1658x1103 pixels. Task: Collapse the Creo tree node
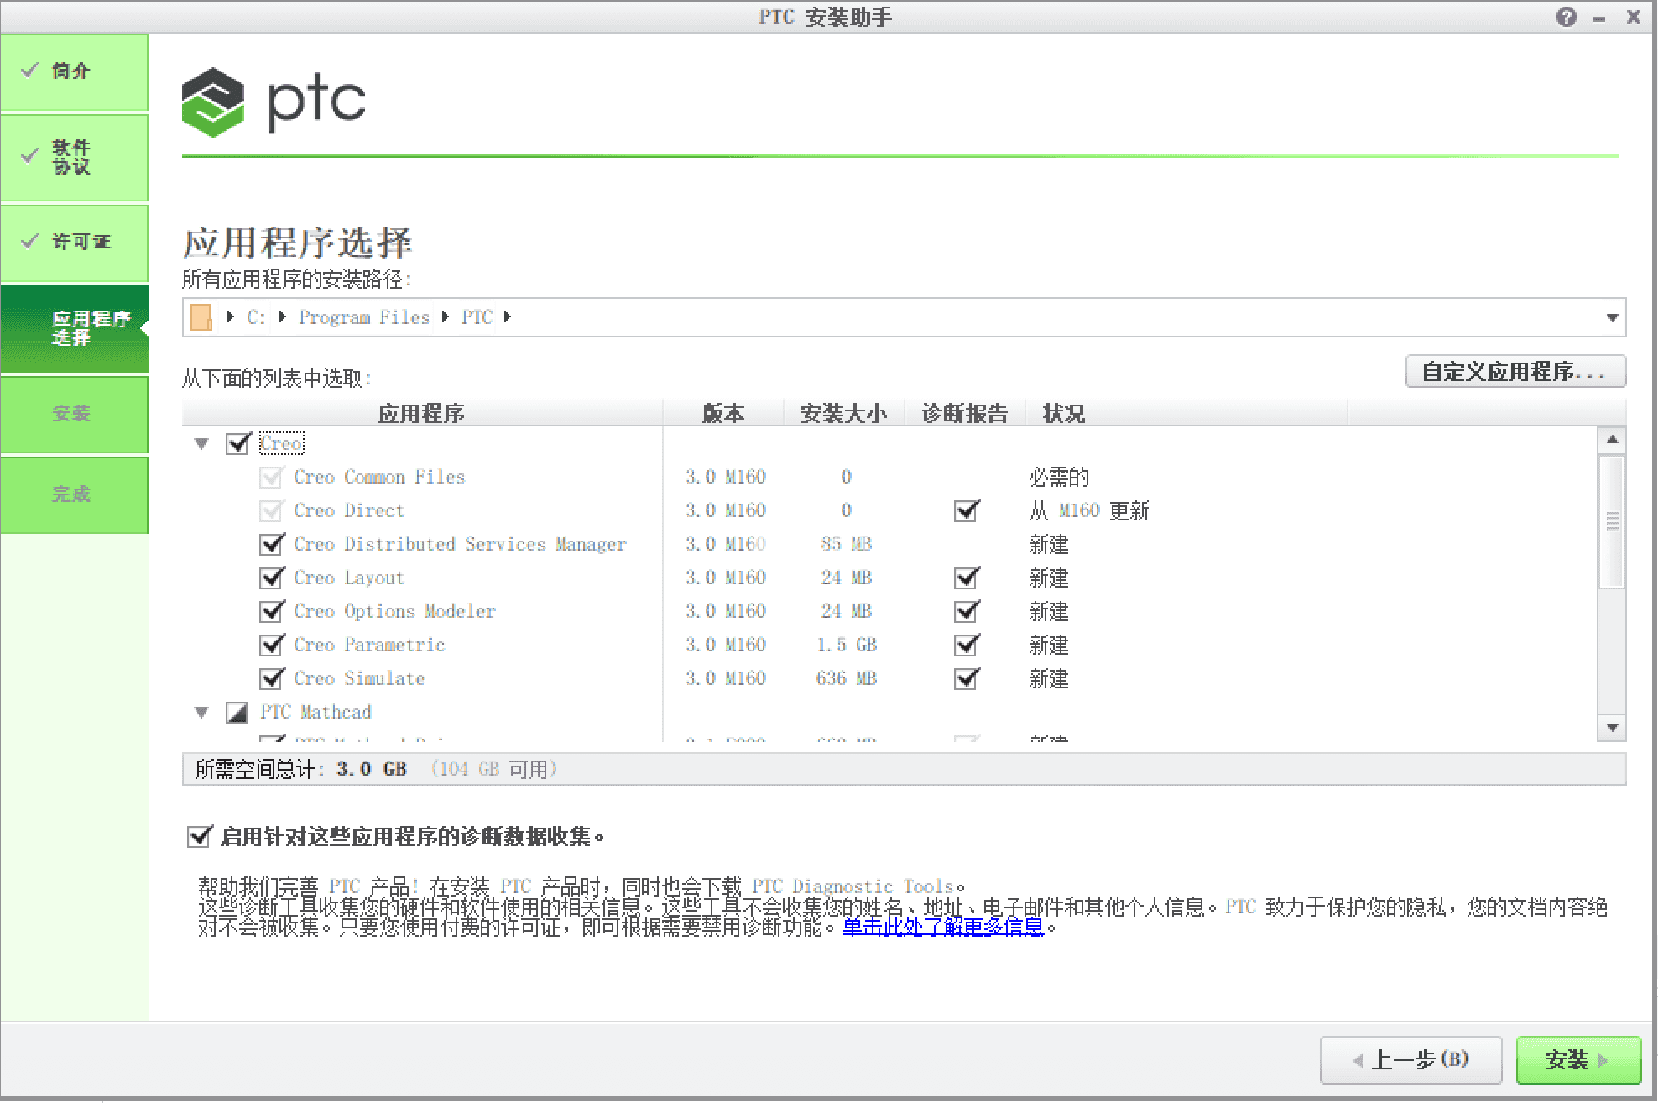tap(201, 443)
